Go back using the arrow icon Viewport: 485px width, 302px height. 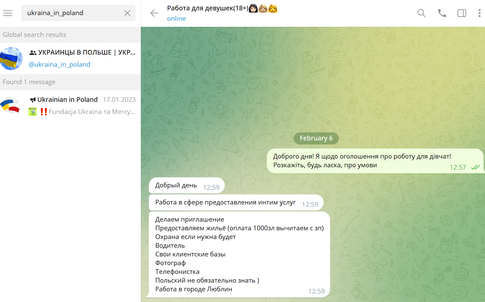(154, 13)
